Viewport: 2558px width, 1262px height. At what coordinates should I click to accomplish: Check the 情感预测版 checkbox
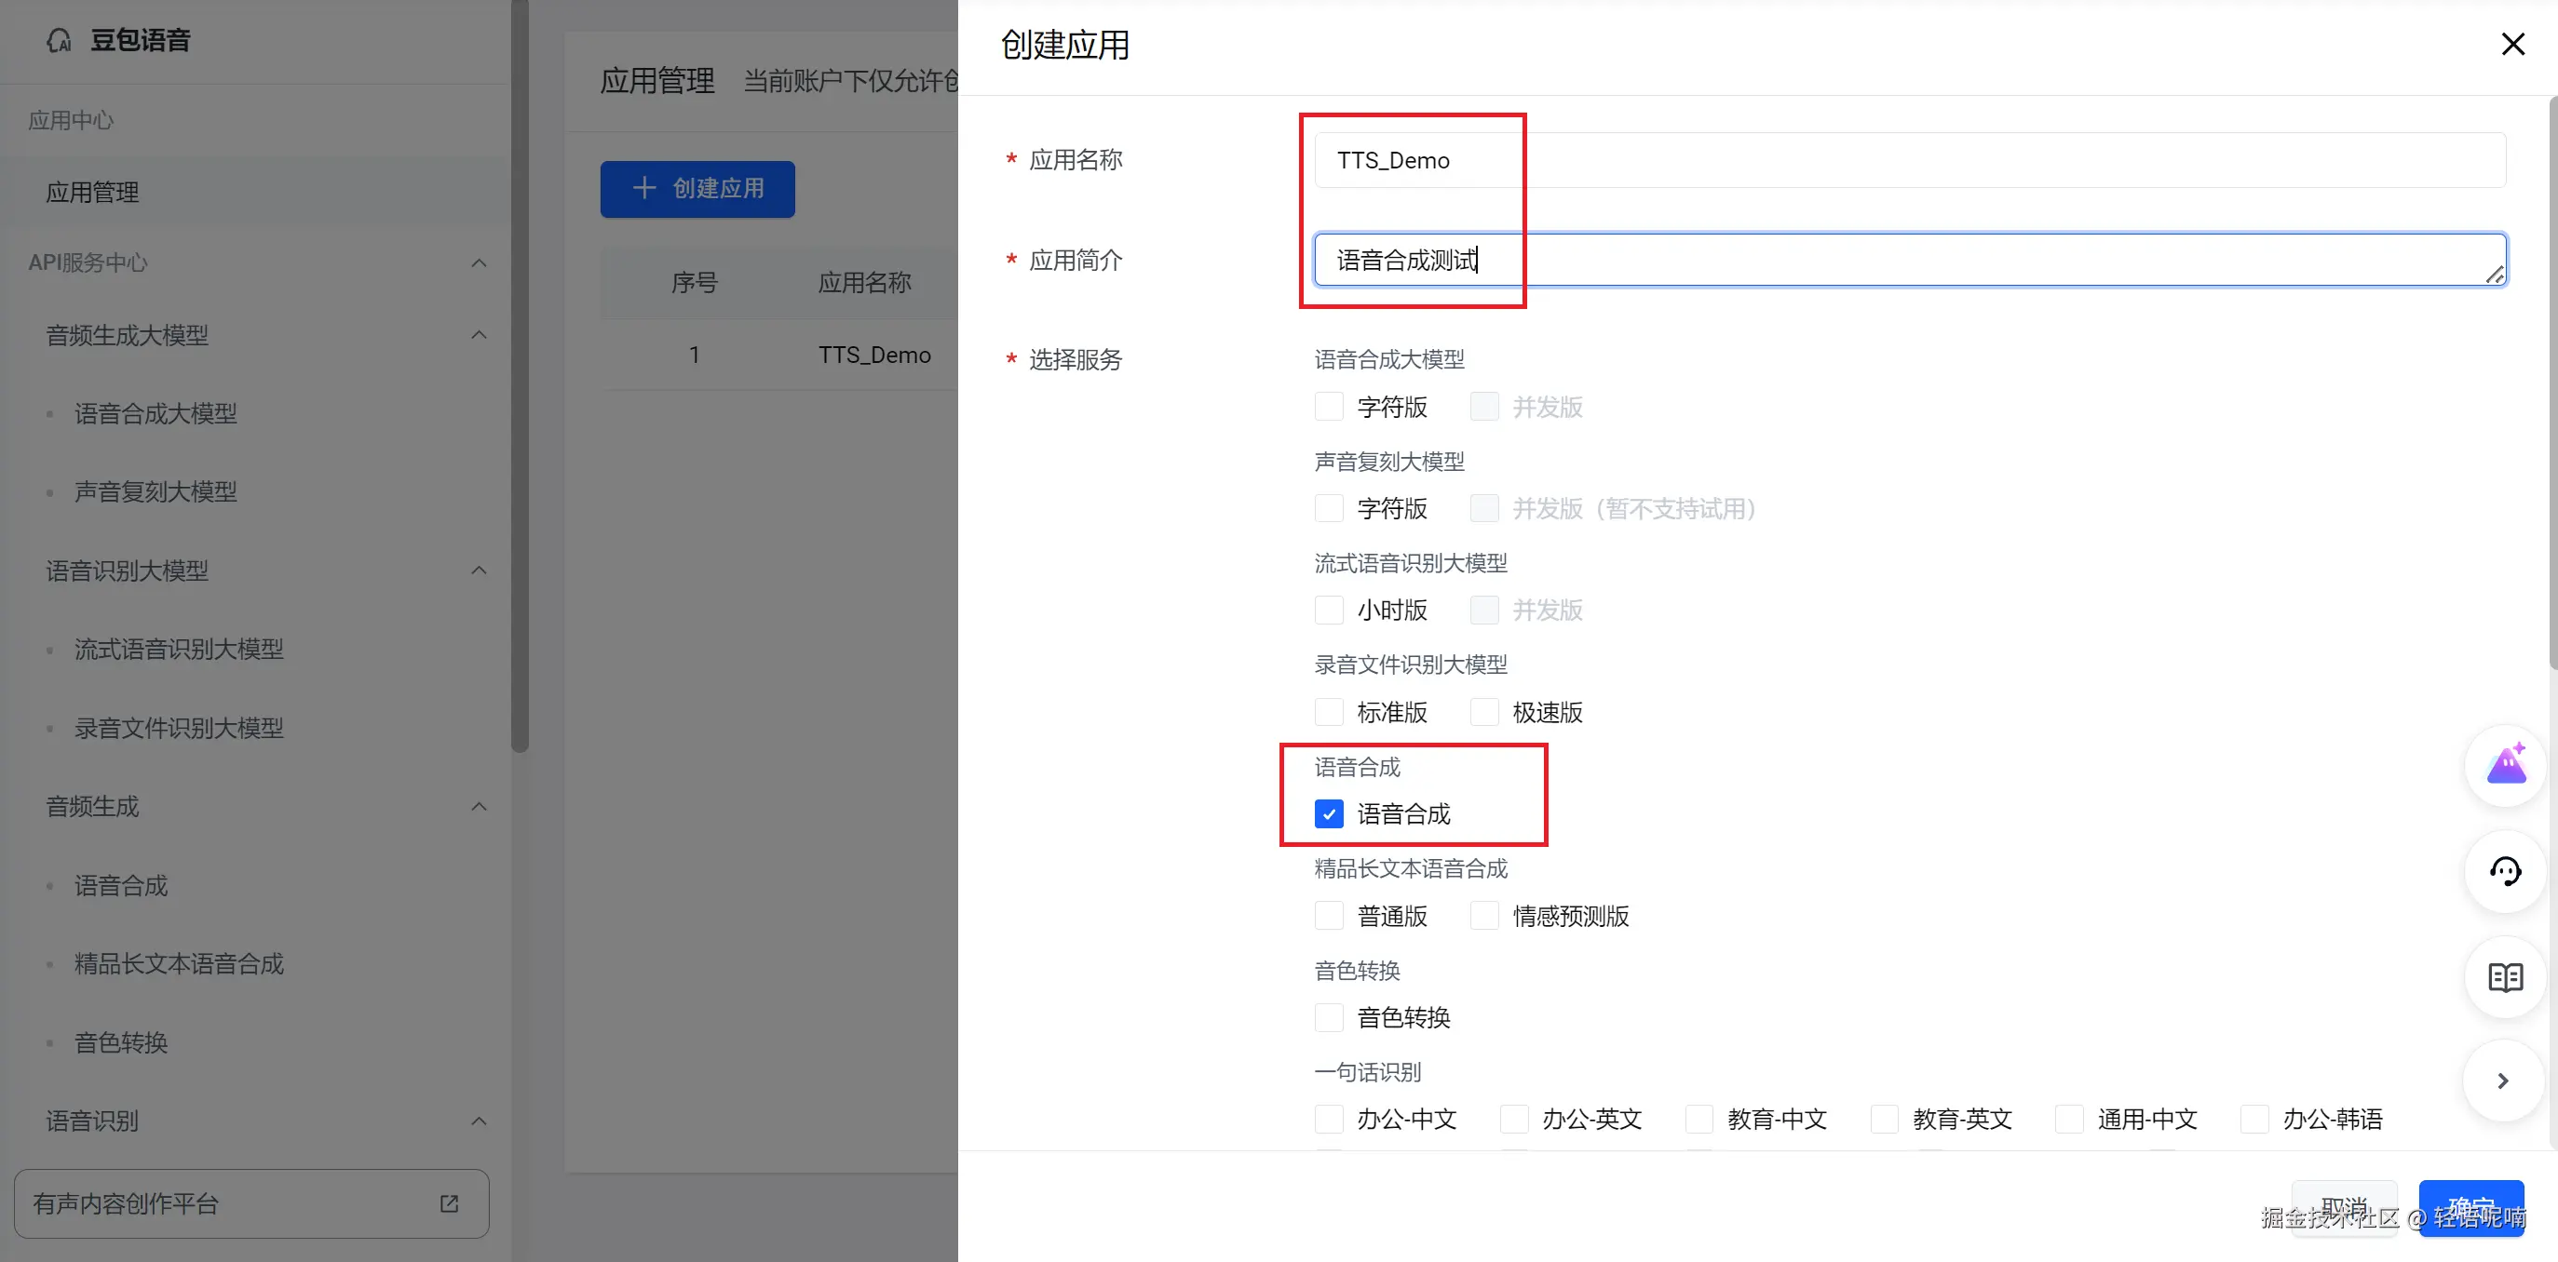(1484, 915)
